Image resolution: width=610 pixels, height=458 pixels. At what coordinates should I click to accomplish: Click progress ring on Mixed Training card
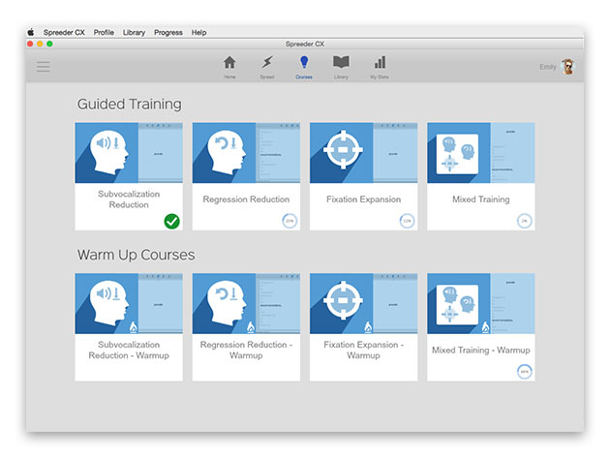coord(525,221)
